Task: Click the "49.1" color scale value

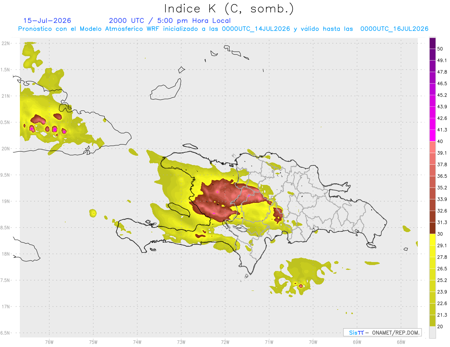Action: (442, 61)
